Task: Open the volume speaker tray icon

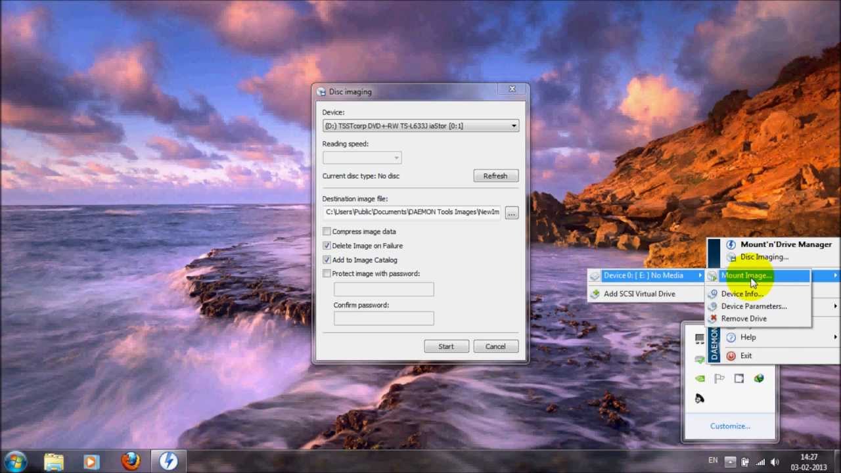Action: 775,462
